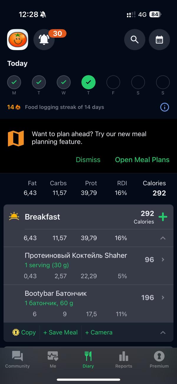This screenshot has height=384, width=177.
Task: Open the calendar icon
Action: pos(159,39)
